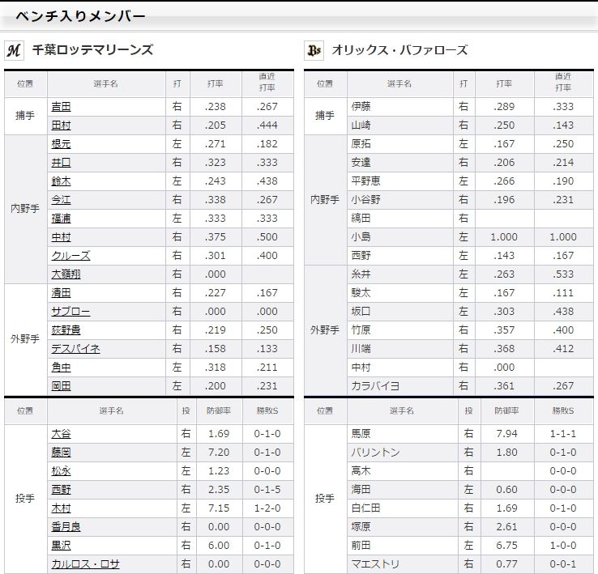
Task: Select Buffaloes infielder name 縞田
Action: (x=361, y=219)
